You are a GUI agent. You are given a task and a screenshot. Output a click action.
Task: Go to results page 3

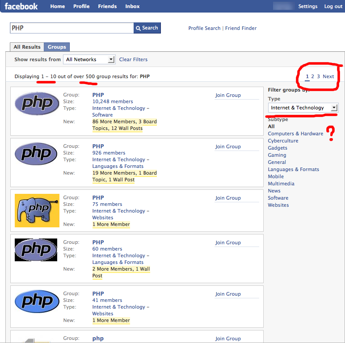coord(318,76)
